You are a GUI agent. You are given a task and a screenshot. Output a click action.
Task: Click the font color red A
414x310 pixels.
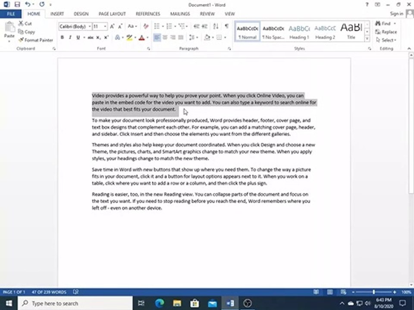[x=141, y=38]
